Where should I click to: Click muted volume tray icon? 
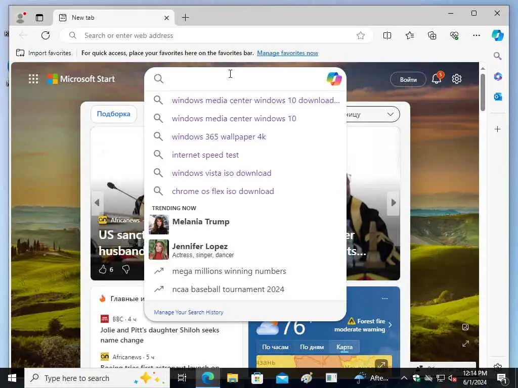(x=452, y=378)
